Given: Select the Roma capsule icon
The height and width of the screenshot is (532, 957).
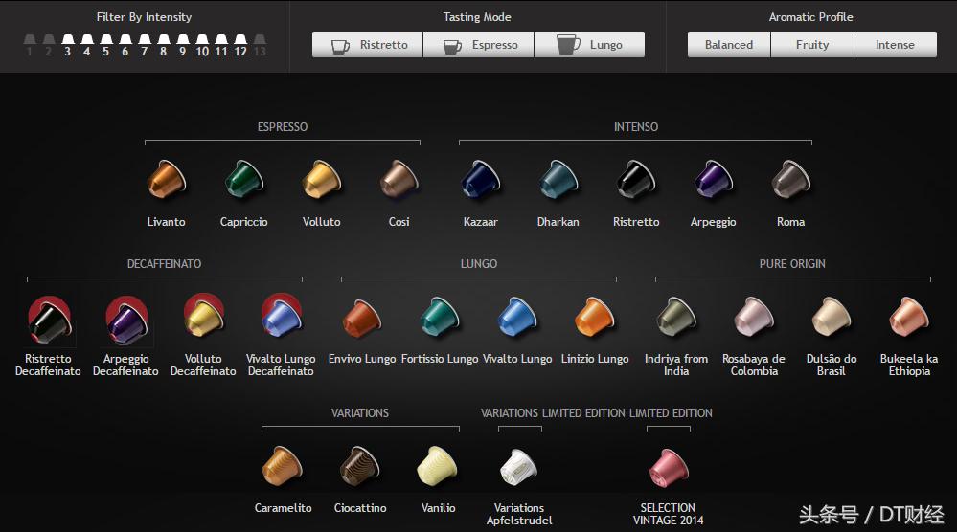Looking at the screenshot, I should (x=790, y=179).
